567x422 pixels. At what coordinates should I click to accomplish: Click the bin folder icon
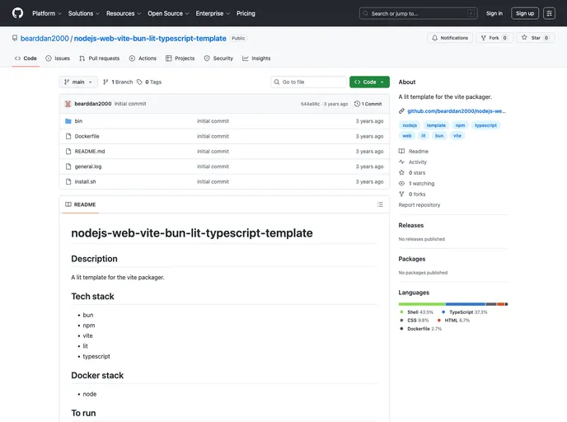(68, 121)
